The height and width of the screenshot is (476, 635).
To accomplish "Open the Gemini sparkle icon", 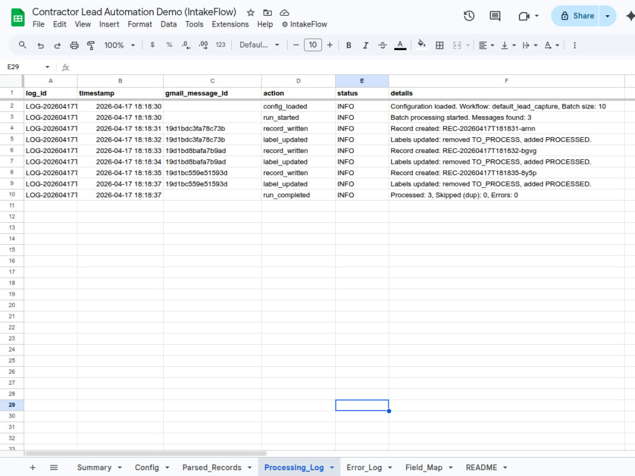I will [630, 17].
